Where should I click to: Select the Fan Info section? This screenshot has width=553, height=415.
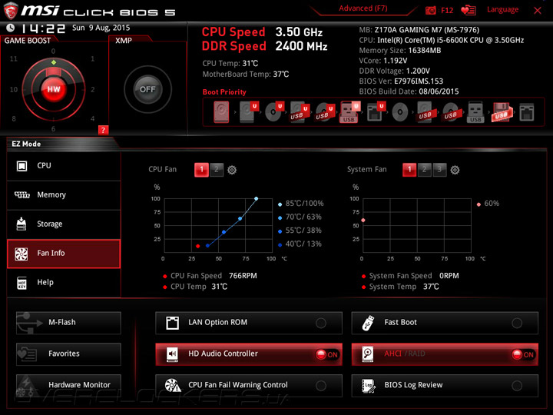64,254
